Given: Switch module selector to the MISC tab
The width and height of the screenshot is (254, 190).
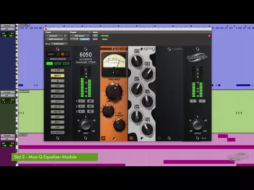Looking at the screenshot, I should [x=66, y=63].
